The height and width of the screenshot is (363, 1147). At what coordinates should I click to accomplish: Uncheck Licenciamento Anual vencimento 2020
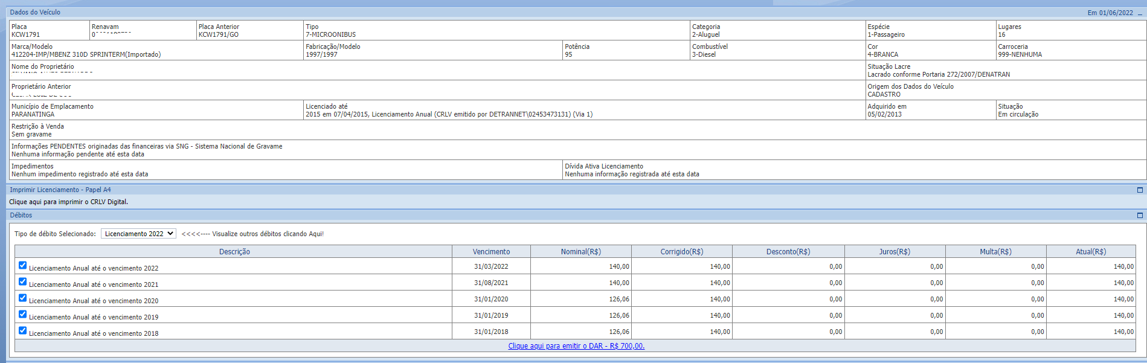point(22,298)
